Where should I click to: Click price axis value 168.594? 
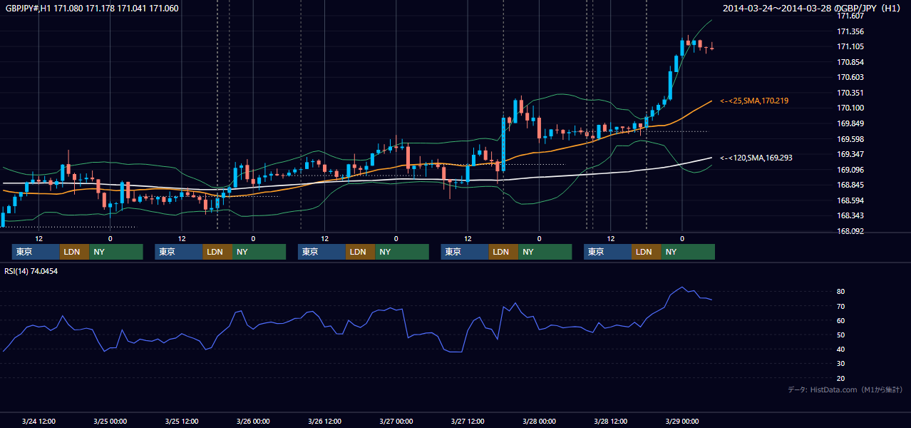pos(850,200)
